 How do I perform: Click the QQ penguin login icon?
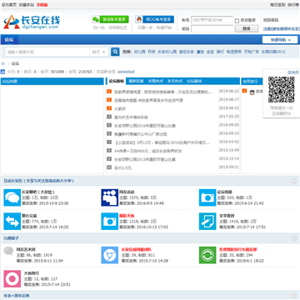pos(139,19)
